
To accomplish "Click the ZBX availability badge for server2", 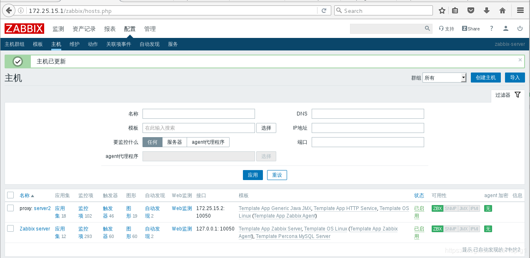I will (x=437, y=208).
